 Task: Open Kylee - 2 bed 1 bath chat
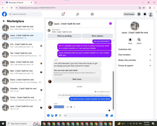(x=22, y=63)
